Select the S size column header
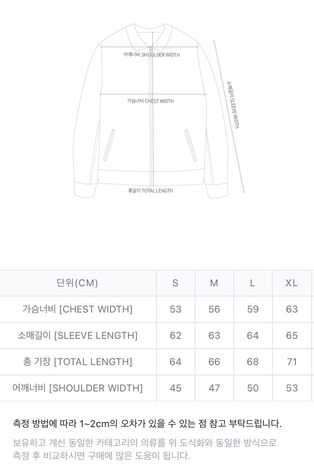The height and width of the screenshot is (474, 314). click(175, 283)
